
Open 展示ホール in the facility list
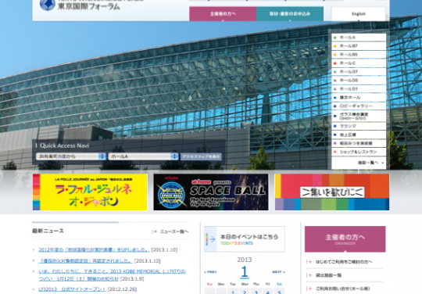pos(359,98)
